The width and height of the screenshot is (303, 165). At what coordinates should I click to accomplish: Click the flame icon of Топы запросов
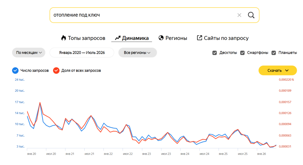[x=64, y=38]
